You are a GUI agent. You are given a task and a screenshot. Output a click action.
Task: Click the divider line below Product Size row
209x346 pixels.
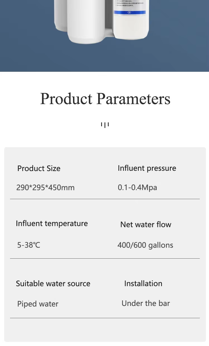105,199
